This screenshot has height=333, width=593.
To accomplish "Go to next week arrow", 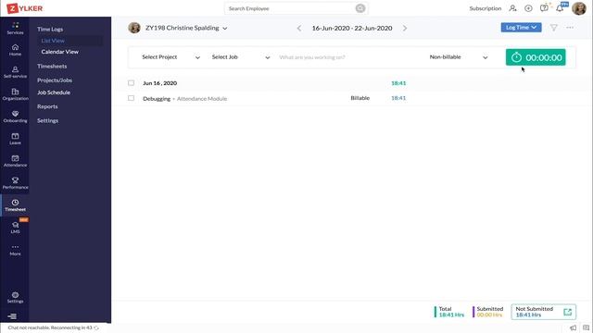I will pos(405,29).
